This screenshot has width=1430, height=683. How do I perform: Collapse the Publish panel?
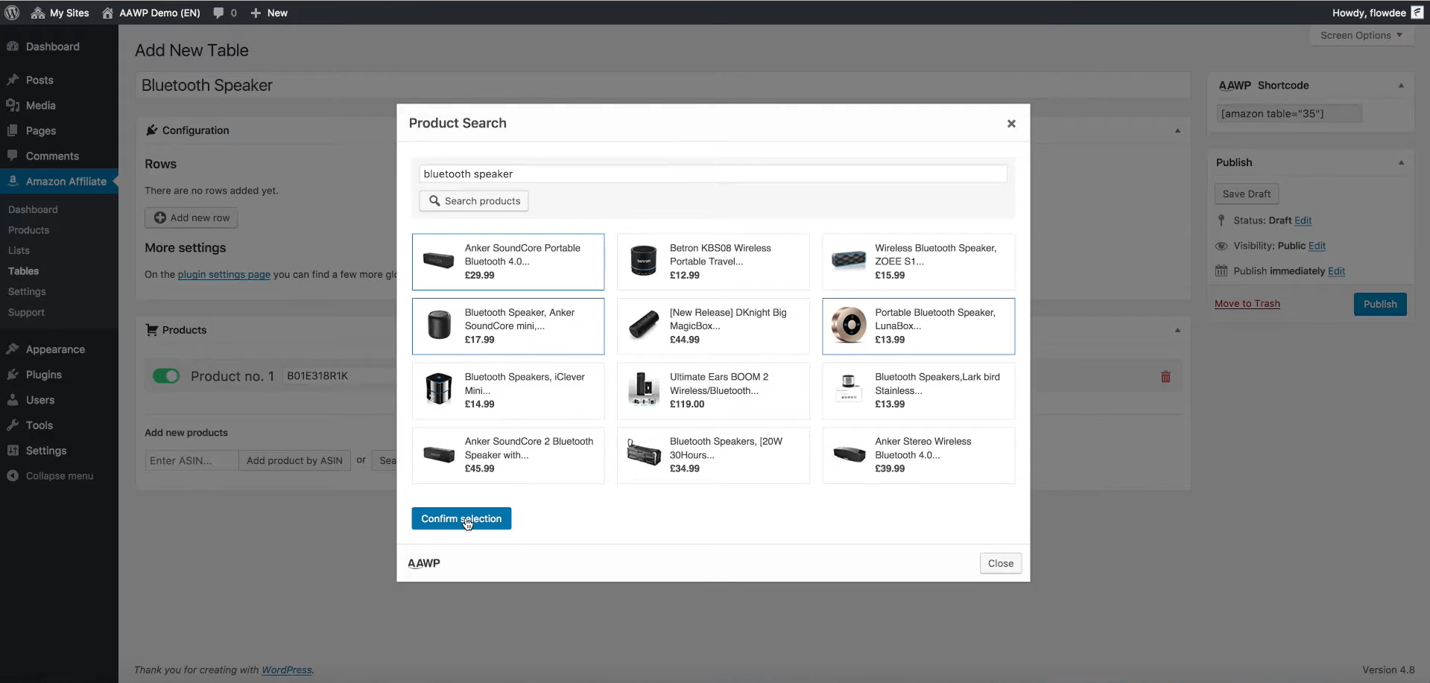pos(1401,162)
